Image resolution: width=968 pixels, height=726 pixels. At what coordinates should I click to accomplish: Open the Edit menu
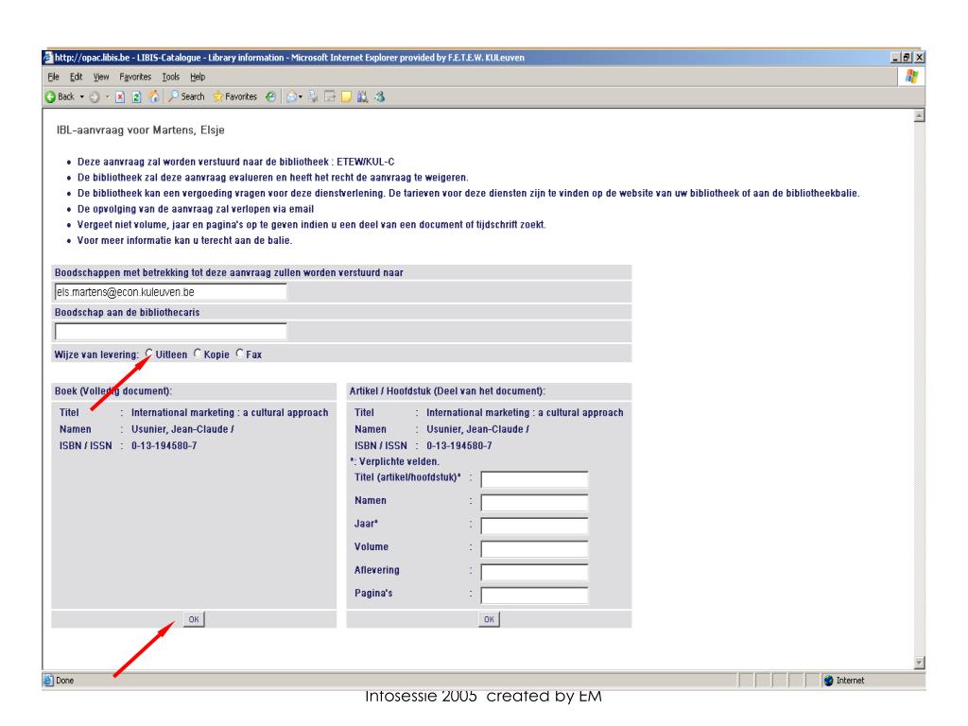point(76,78)
